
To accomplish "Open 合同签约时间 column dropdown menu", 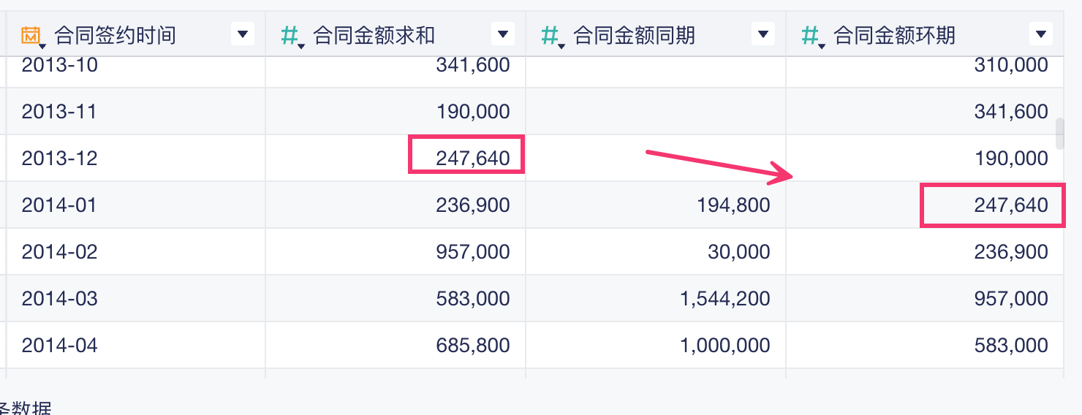I will [x=243, y=34].
